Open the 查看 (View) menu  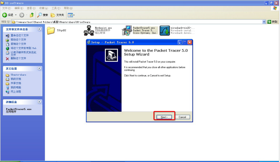point(31,8)
